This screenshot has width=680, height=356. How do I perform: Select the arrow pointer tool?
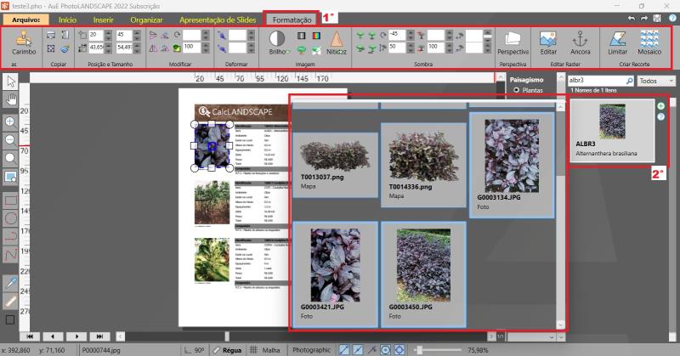coord(10,81)
